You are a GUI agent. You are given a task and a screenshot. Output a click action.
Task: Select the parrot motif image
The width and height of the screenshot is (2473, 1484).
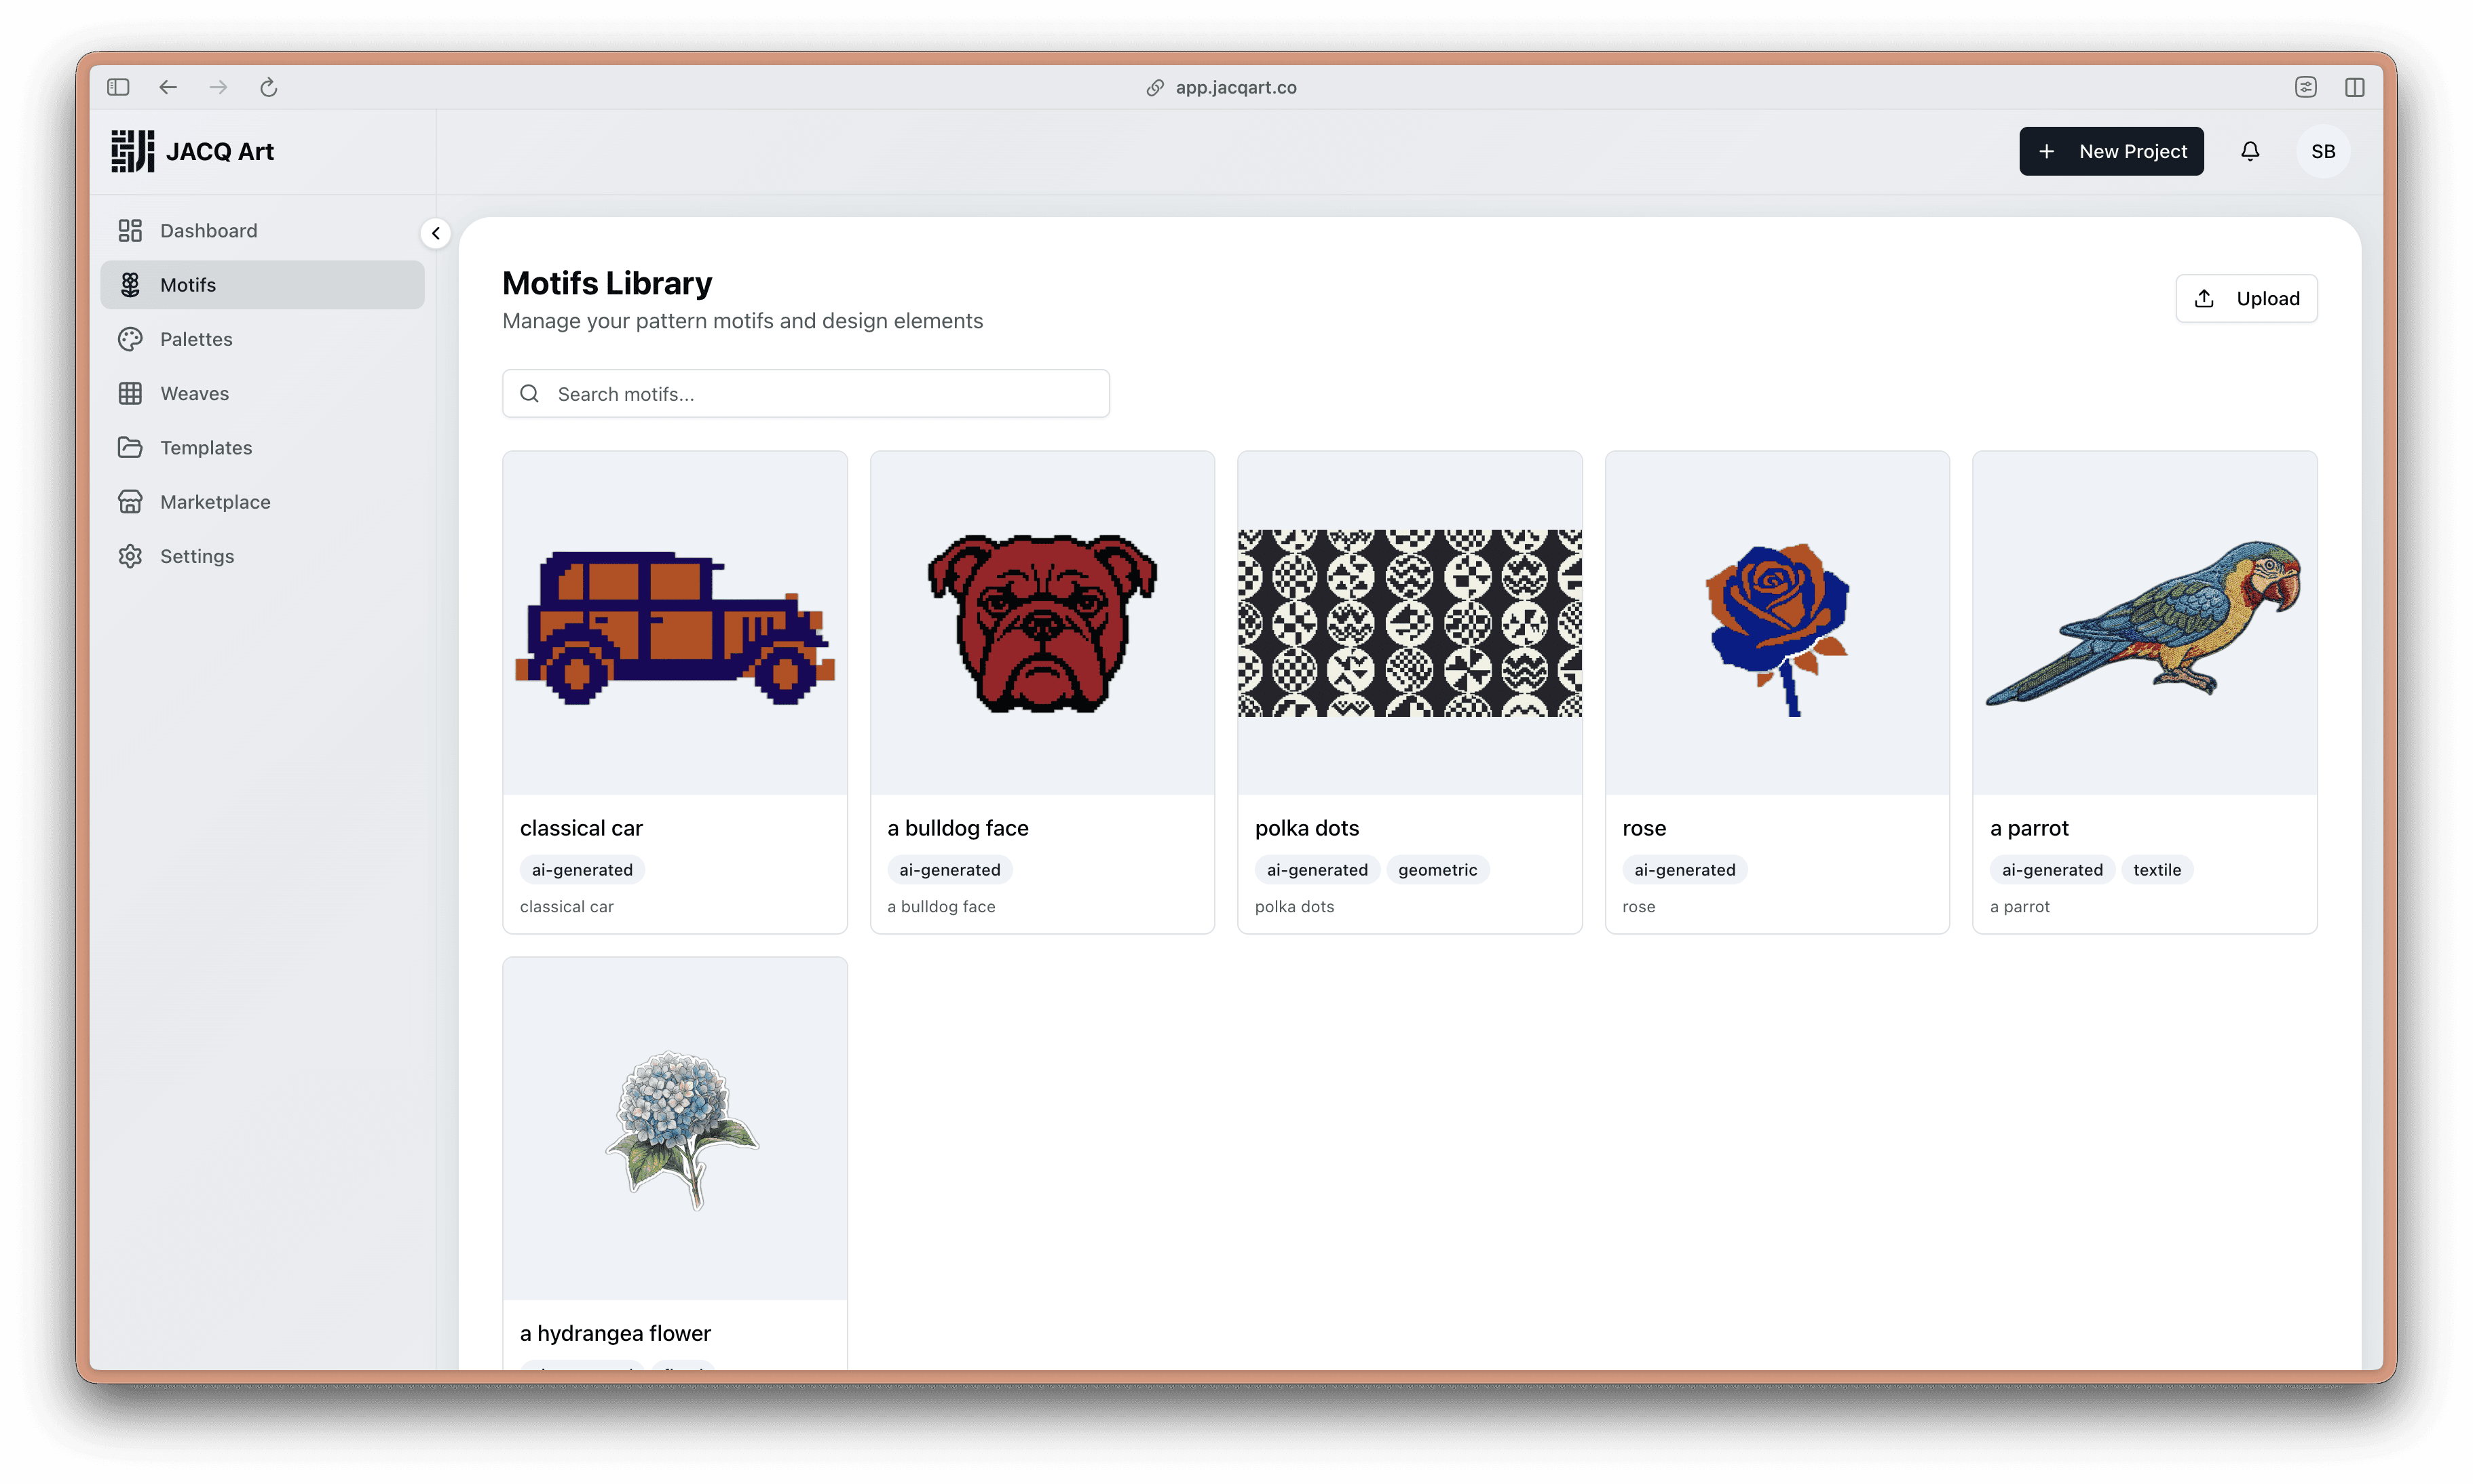2144,623
